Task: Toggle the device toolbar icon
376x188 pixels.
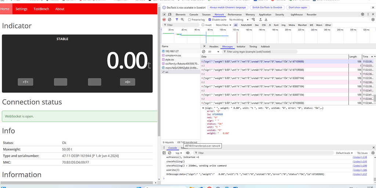Action: tap(170, 14)
